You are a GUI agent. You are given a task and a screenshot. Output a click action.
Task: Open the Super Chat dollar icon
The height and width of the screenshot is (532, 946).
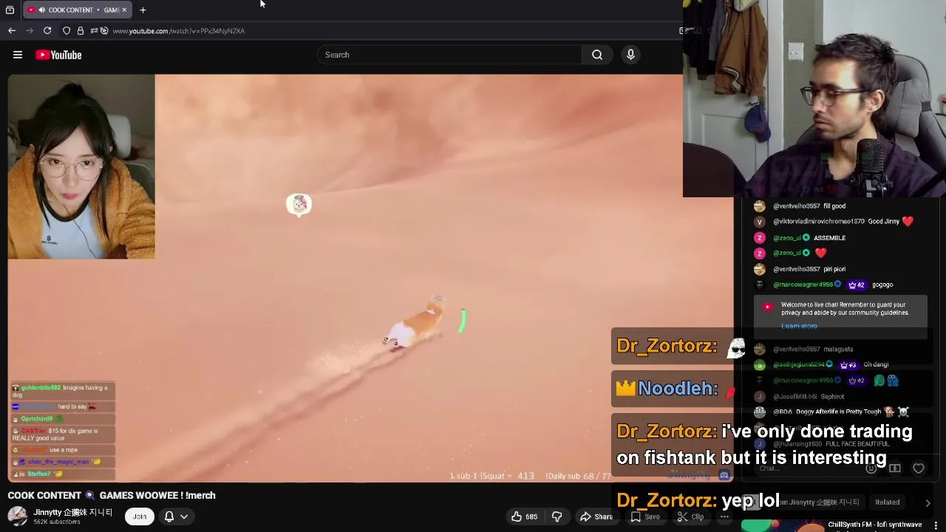[x=894, y=468]
